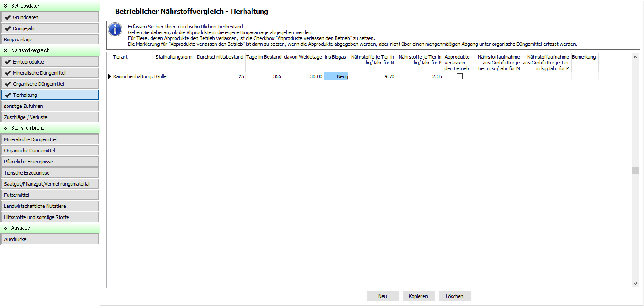Click the checkmark icon beside Ernteprodukte

[8, 62]
